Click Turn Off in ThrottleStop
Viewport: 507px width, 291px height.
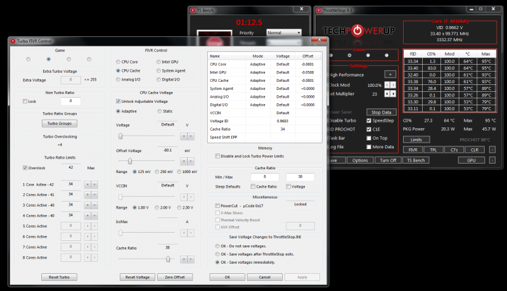[x=388, y=160]
